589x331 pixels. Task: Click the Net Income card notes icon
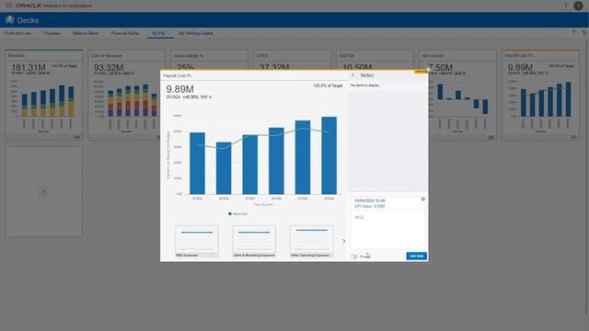coord(491,137)
